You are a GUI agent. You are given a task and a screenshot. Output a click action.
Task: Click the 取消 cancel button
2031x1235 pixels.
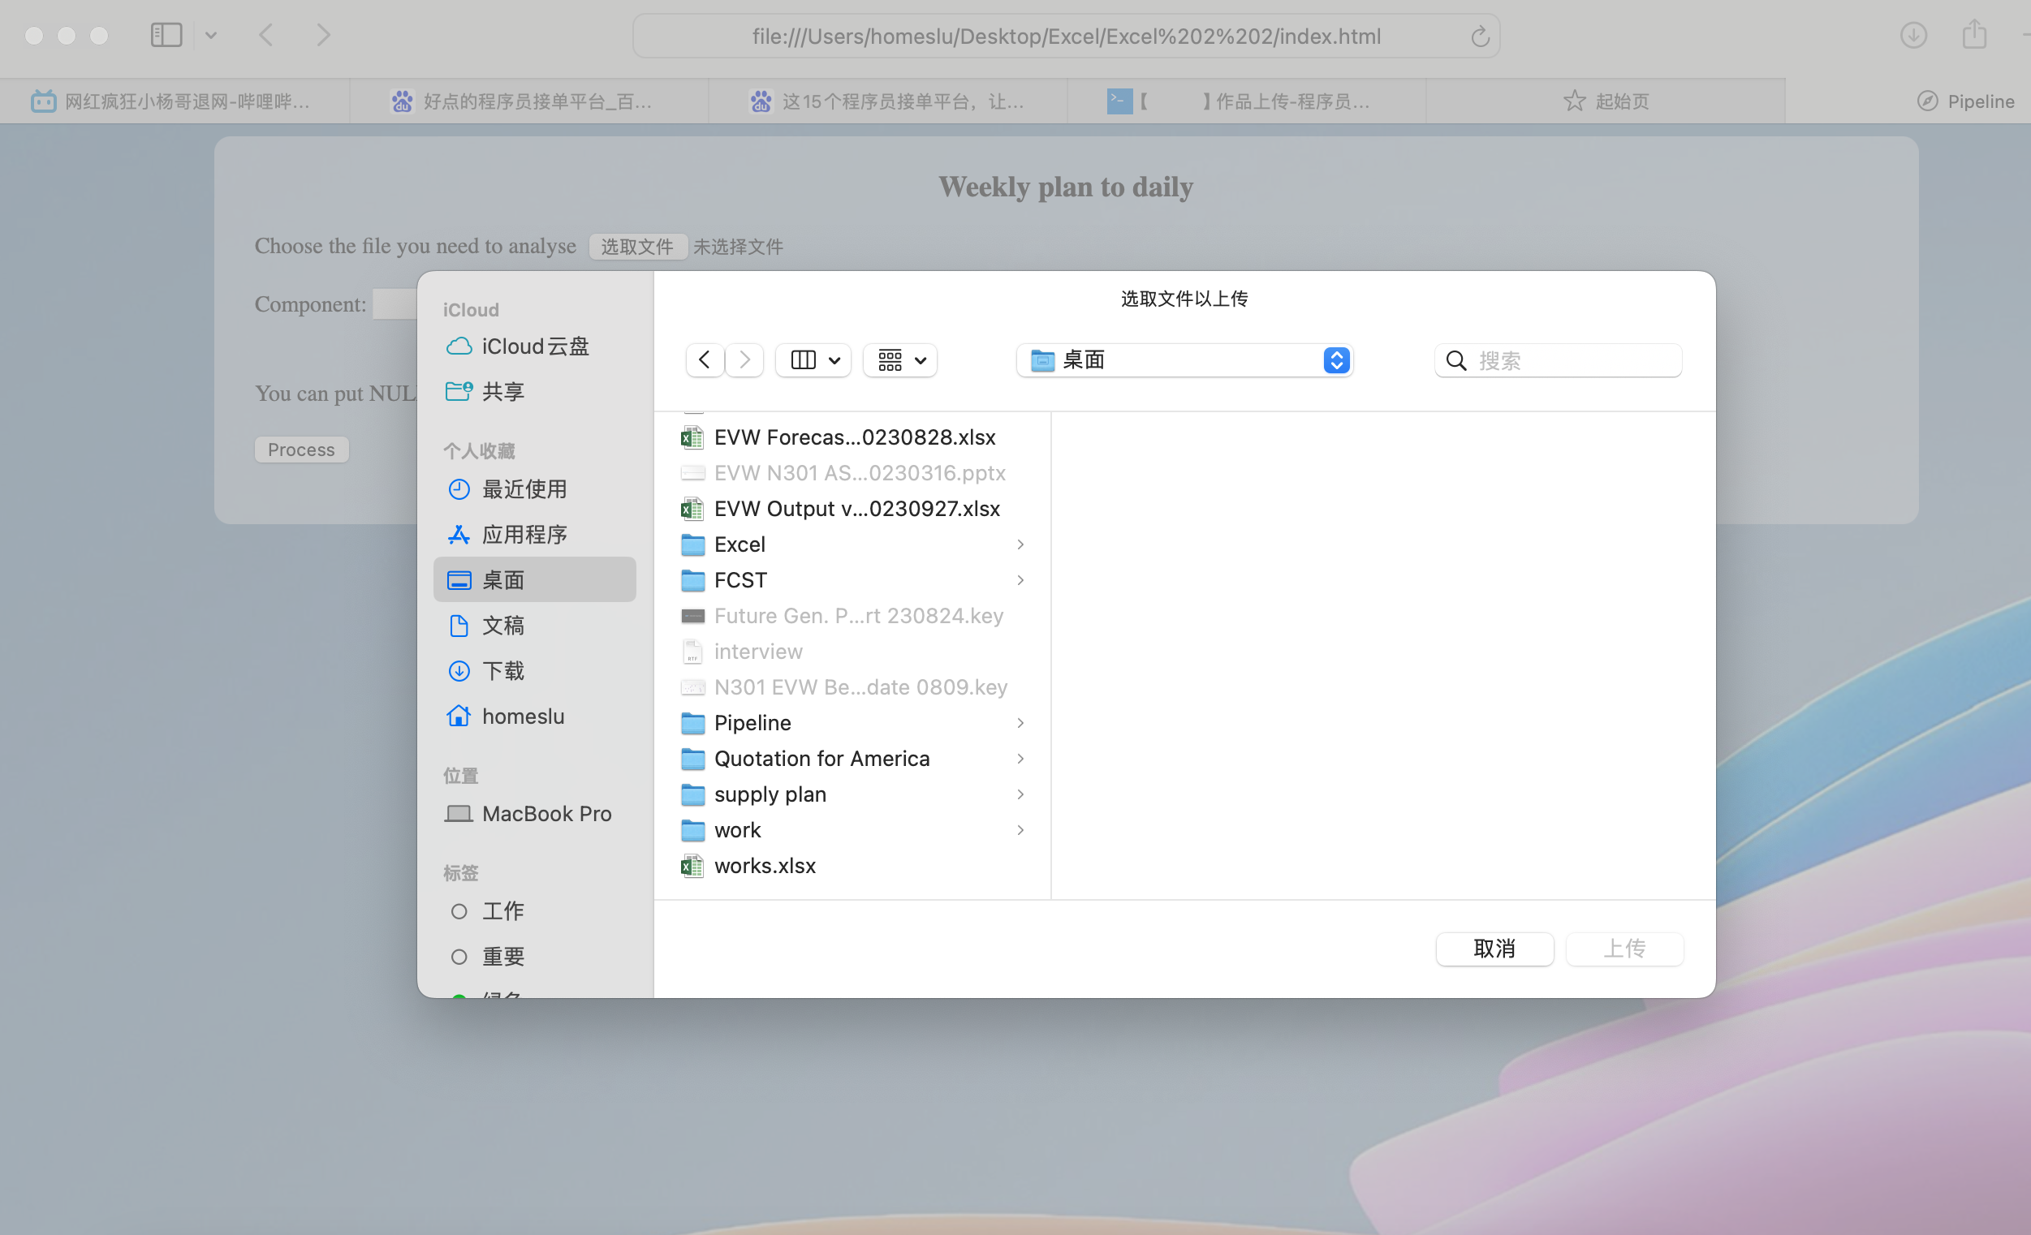1494,949
